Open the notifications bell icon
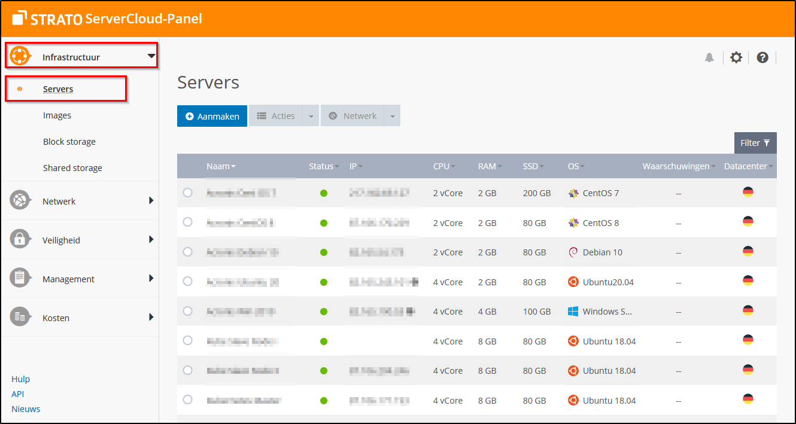The height and width of the screenshot is (424, 796). click(x=709, y=57)
